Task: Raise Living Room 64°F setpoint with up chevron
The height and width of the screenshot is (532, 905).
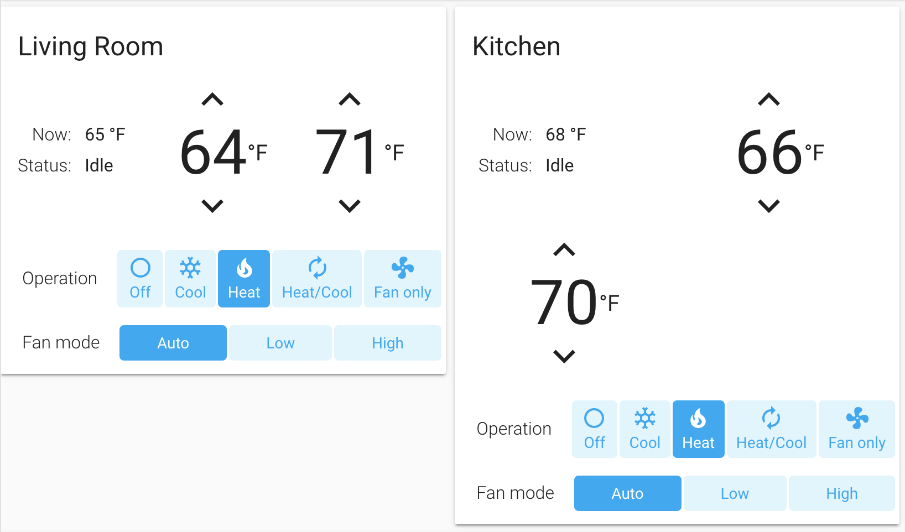Action: tap(212, 100)
